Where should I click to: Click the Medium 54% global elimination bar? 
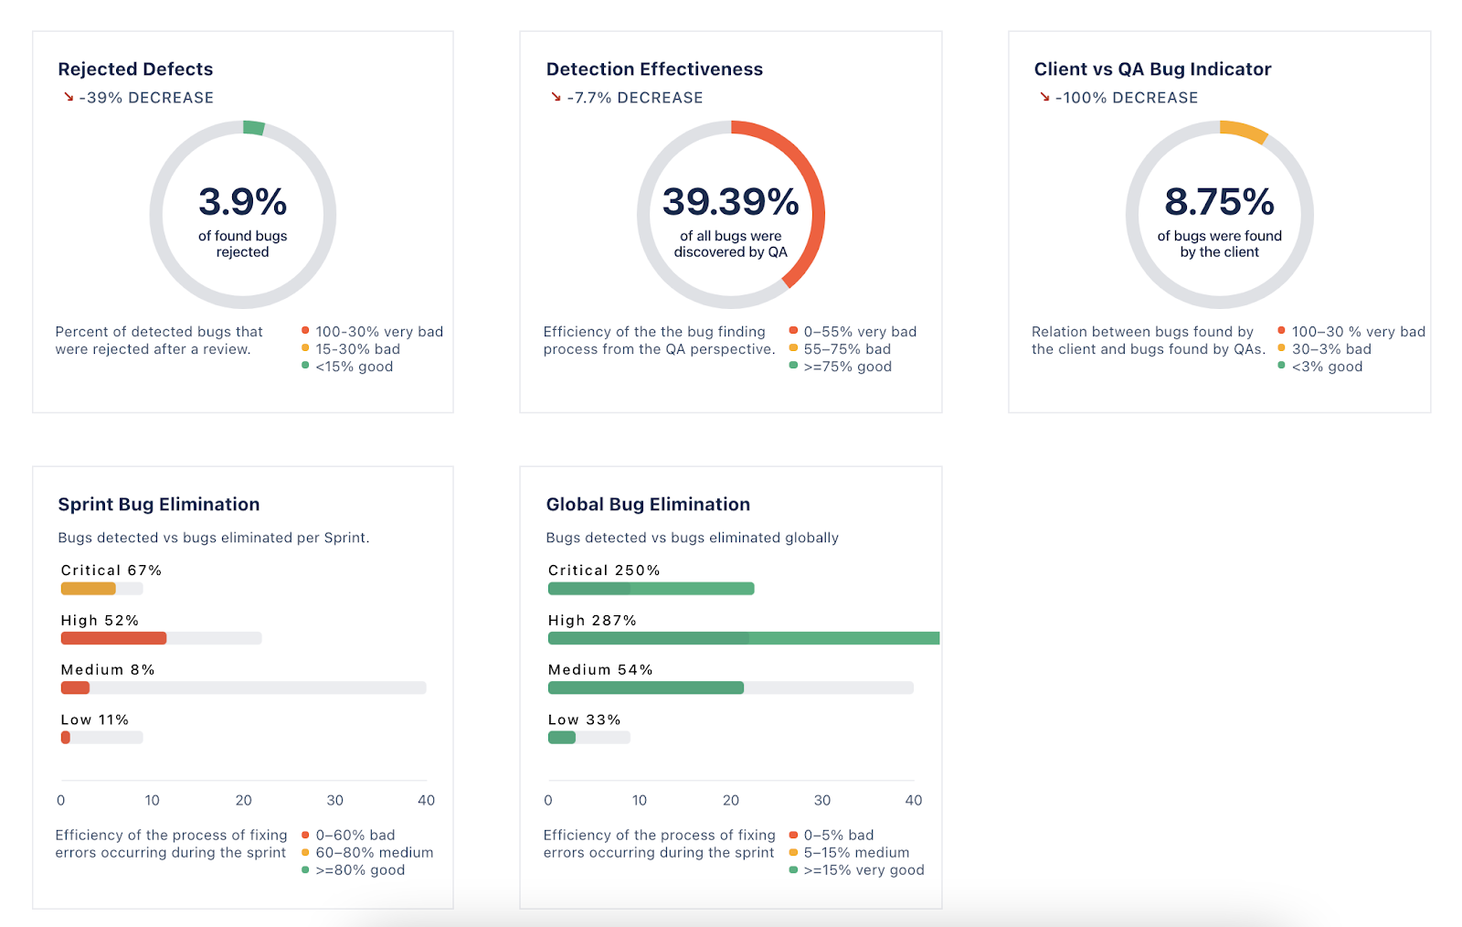click(x=645, y=687)
